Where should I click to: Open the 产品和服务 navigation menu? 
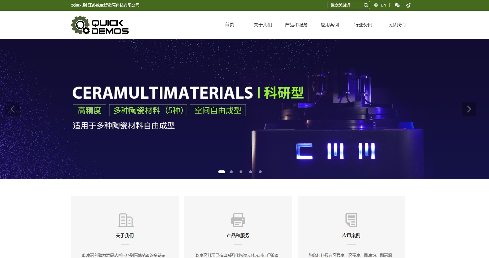pyautogui.click(x=296, y=25)
